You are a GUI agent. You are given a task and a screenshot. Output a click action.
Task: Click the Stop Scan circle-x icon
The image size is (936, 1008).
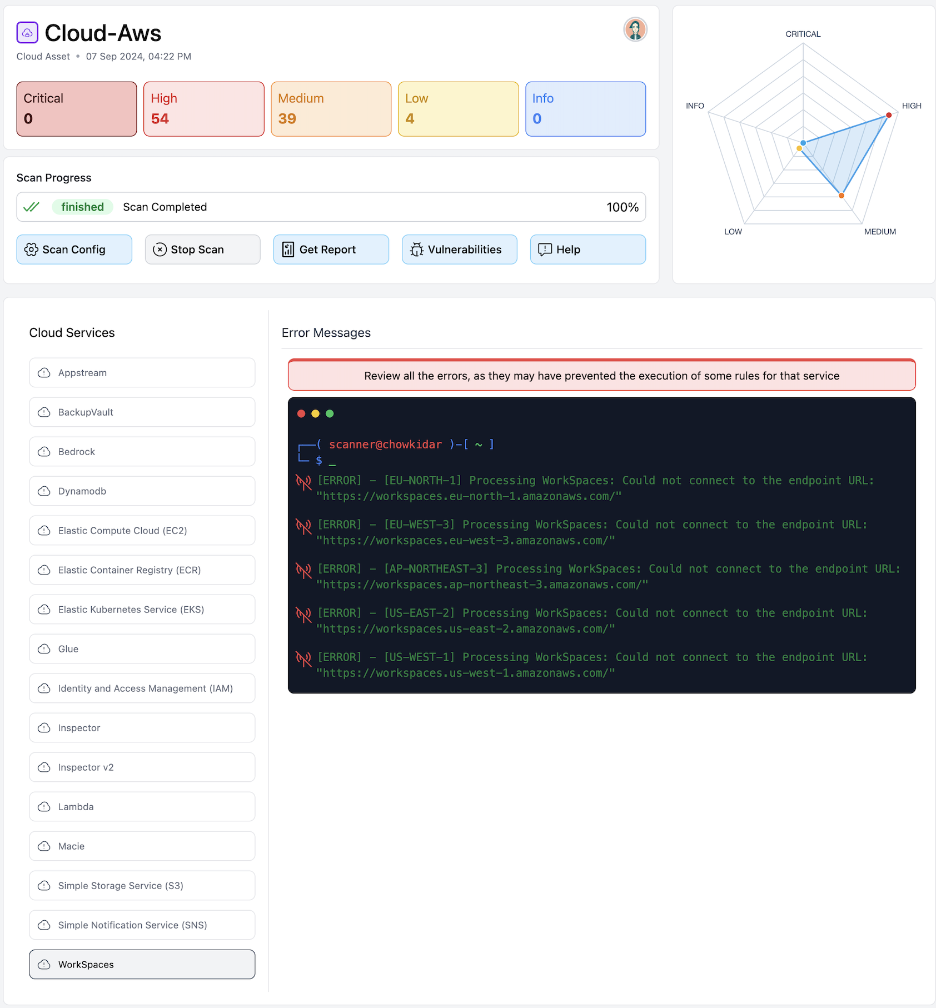160,249
